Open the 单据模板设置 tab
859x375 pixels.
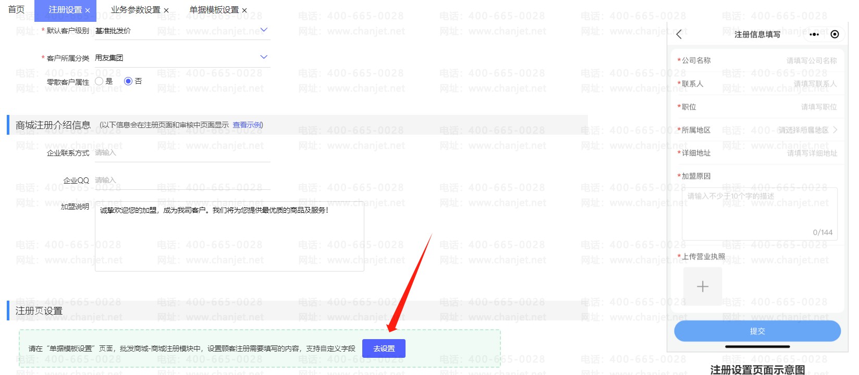tap(214, 10)
